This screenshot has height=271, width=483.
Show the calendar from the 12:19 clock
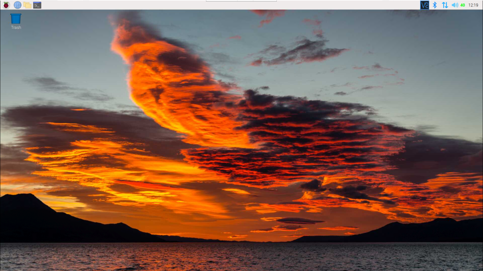[x=473, y=5]
